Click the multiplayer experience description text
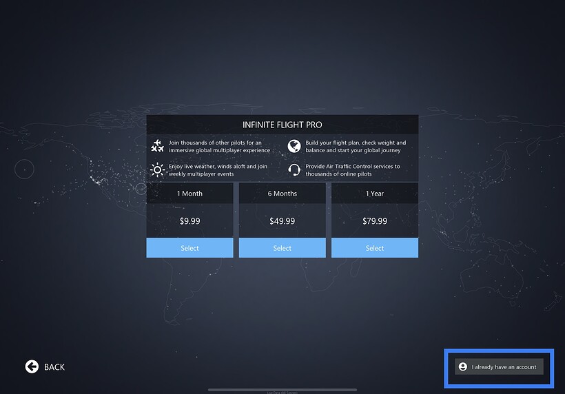This screenshot has height=394, width=565. coord(219,146)
